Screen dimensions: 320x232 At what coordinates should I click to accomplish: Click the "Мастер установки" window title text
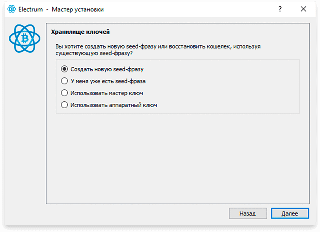77,9
